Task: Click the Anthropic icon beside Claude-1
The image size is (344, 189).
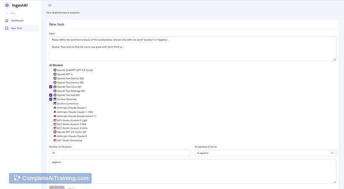Action: tap(55, 107)
